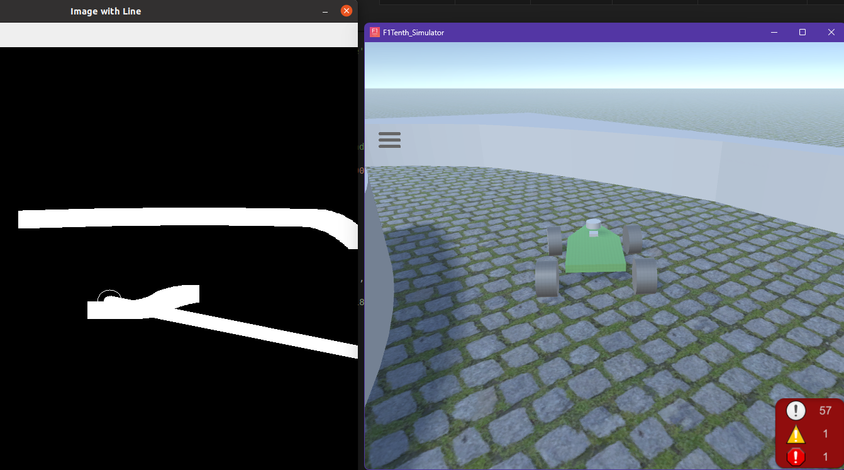Click the F1Tenth_Simulator title text
This screenshot has height=470, width=844.
point(413,33)
